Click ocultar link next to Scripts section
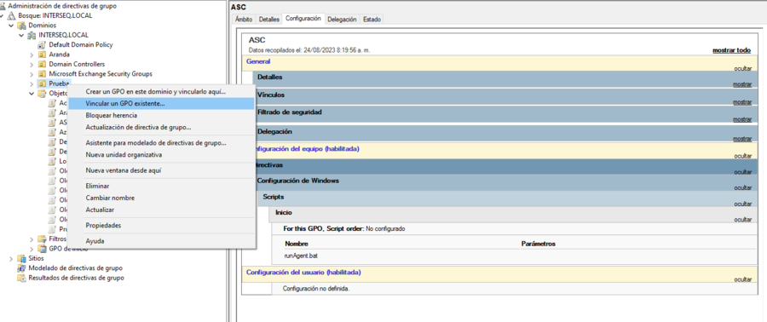Image resolution: width=767 pixels, height=322 pixels. (x=742, y=204)
